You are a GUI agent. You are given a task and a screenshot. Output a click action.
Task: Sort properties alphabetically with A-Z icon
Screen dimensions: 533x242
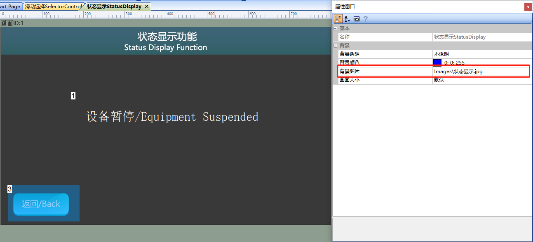point(347,18)
